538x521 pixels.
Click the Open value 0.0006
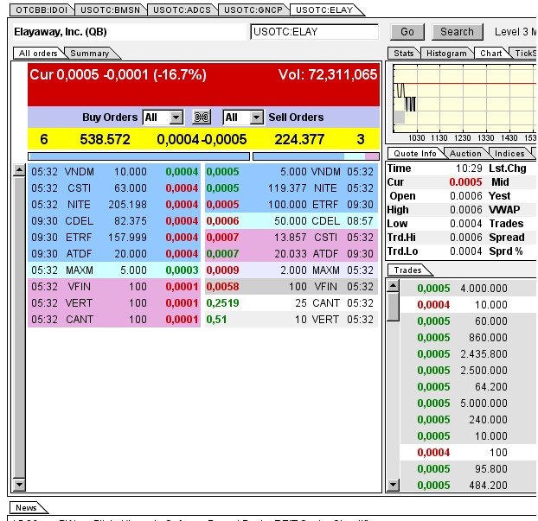(466, 196)
